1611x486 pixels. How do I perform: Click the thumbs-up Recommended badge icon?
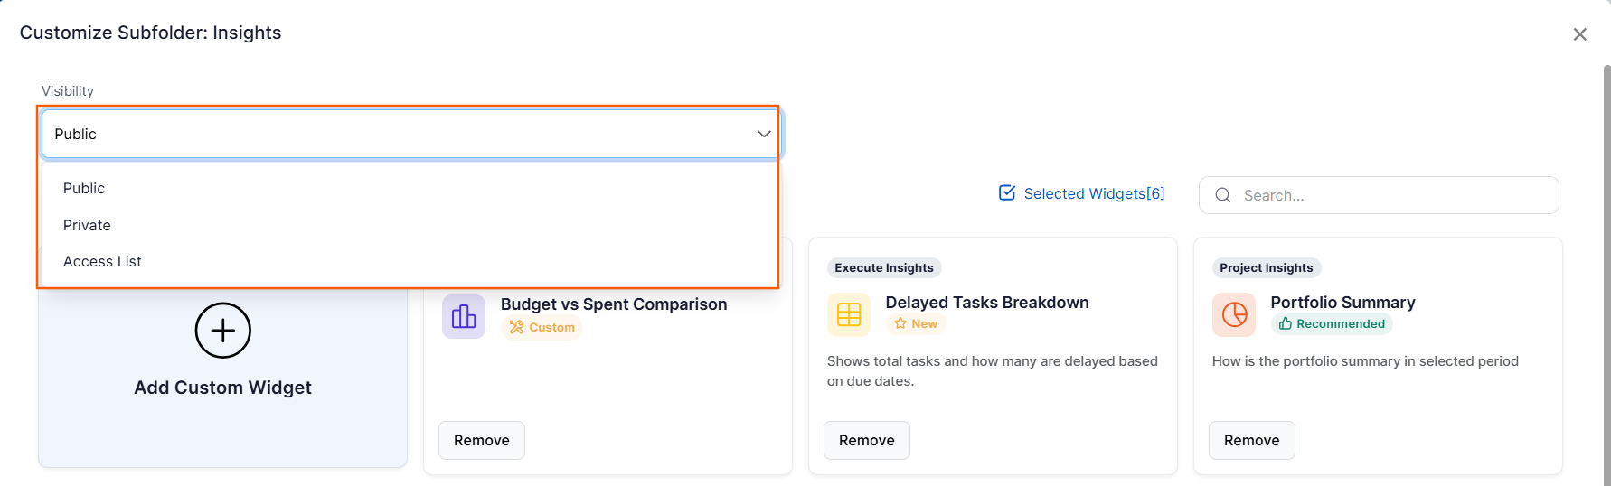pyautogui.click(x=1285, y=323)
